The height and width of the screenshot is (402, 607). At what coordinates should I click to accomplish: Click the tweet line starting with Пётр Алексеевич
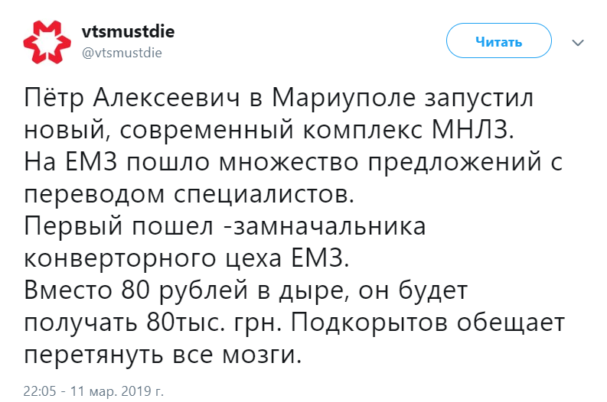coord(279,98)
